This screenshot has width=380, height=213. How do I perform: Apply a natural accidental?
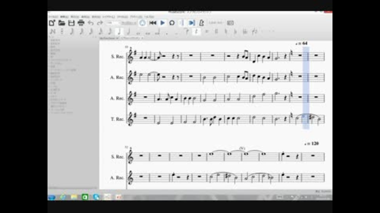pos(226,32)
